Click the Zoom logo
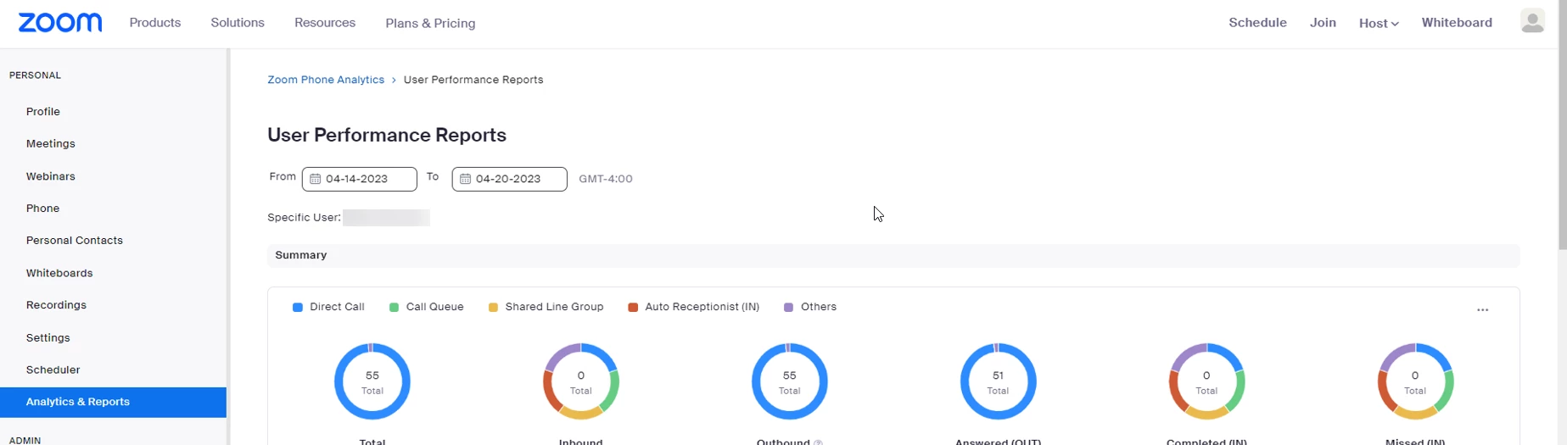 point(60,23)
